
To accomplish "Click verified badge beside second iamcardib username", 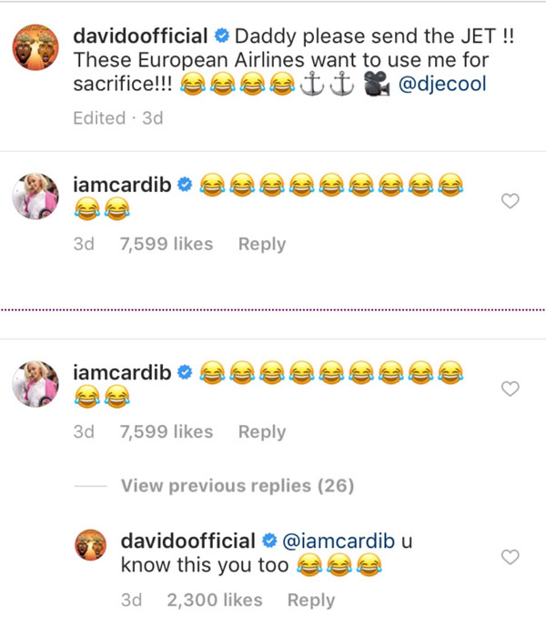I will [x=185, y=372].
